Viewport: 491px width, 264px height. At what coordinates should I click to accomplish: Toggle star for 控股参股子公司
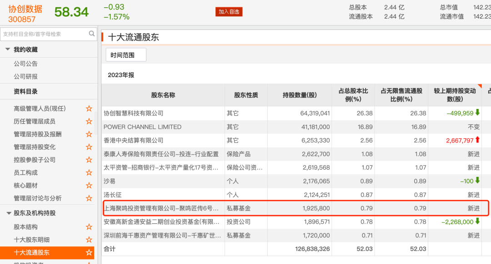tap(89, 160)
